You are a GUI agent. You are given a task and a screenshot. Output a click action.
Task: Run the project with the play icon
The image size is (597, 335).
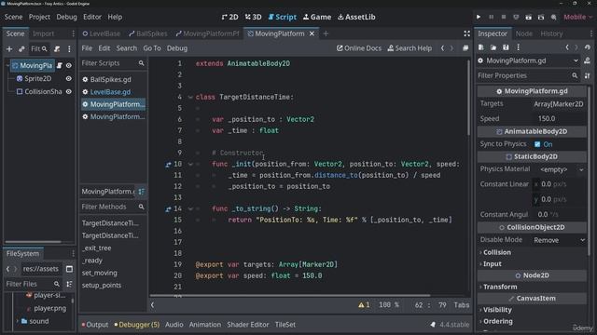(x=479, y=17)
